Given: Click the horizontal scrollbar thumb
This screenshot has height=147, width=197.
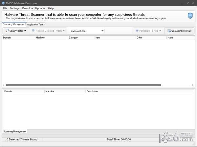Looking at the screenshot, I should pyautogui.click(x=83, y=85).
